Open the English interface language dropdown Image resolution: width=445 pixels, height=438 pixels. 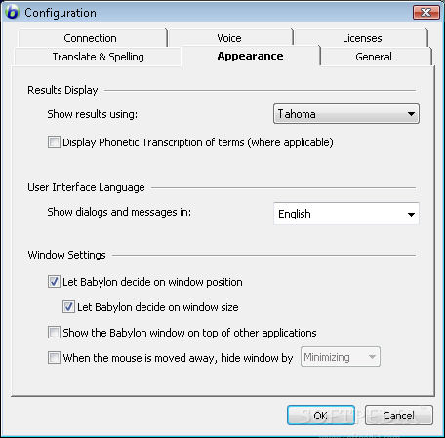pyautogui.click(x=346, y=214)
